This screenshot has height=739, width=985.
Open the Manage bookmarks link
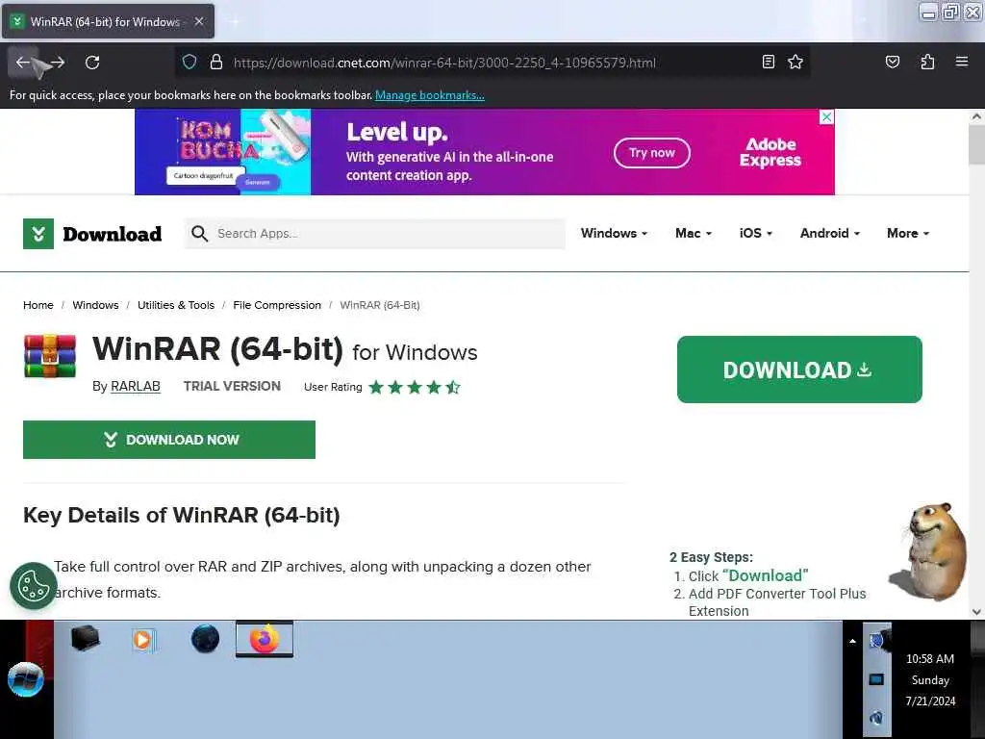(430, 95)
